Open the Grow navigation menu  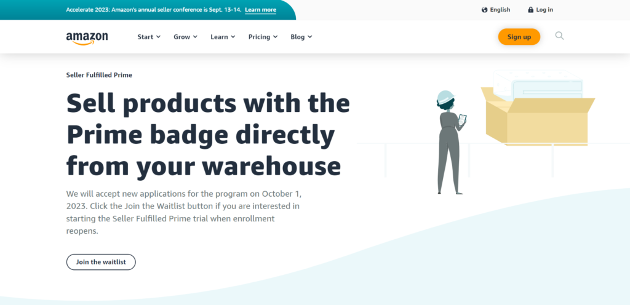pos(186,36)
